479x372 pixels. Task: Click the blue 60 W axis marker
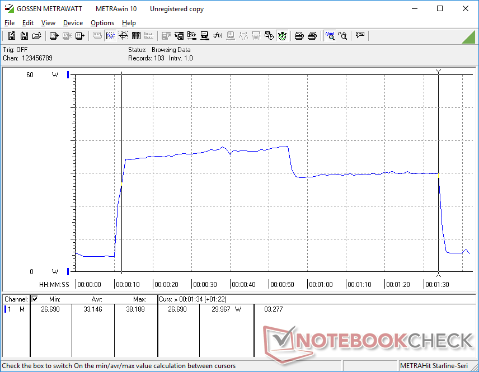click(68, 75)
